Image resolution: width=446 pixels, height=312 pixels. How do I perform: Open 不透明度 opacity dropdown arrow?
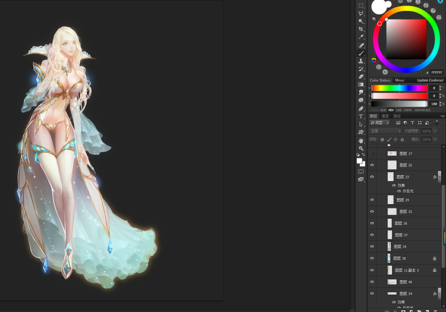435,131
